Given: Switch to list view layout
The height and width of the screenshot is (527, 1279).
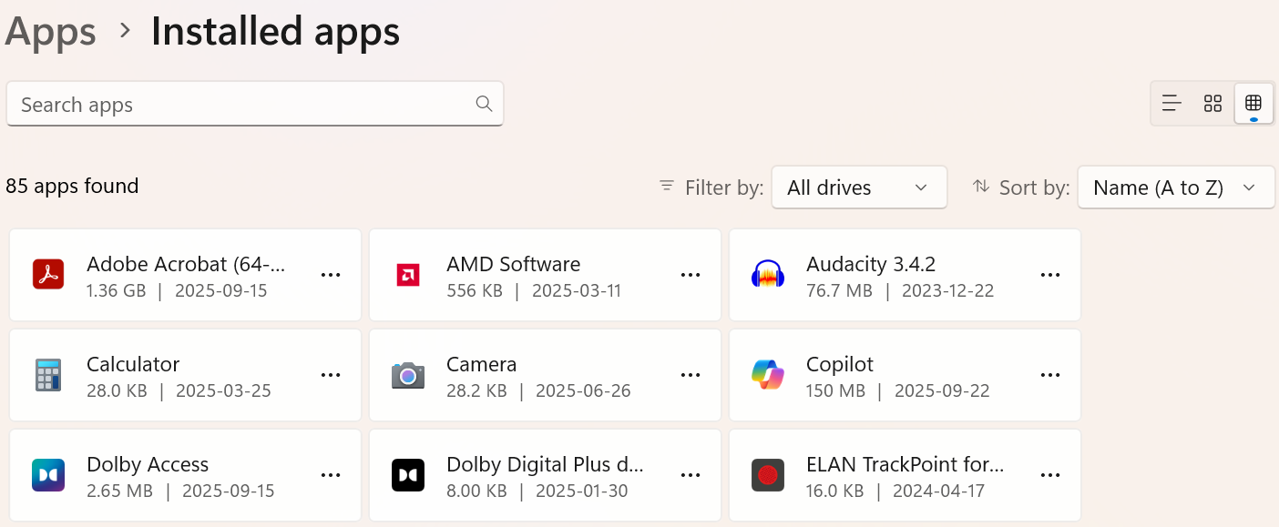Looking at the screenshot, I should (x=1171, y=103).
